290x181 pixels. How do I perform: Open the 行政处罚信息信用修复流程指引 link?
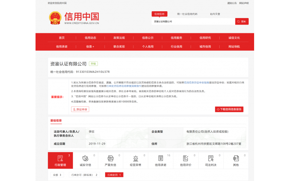(124, 86)
